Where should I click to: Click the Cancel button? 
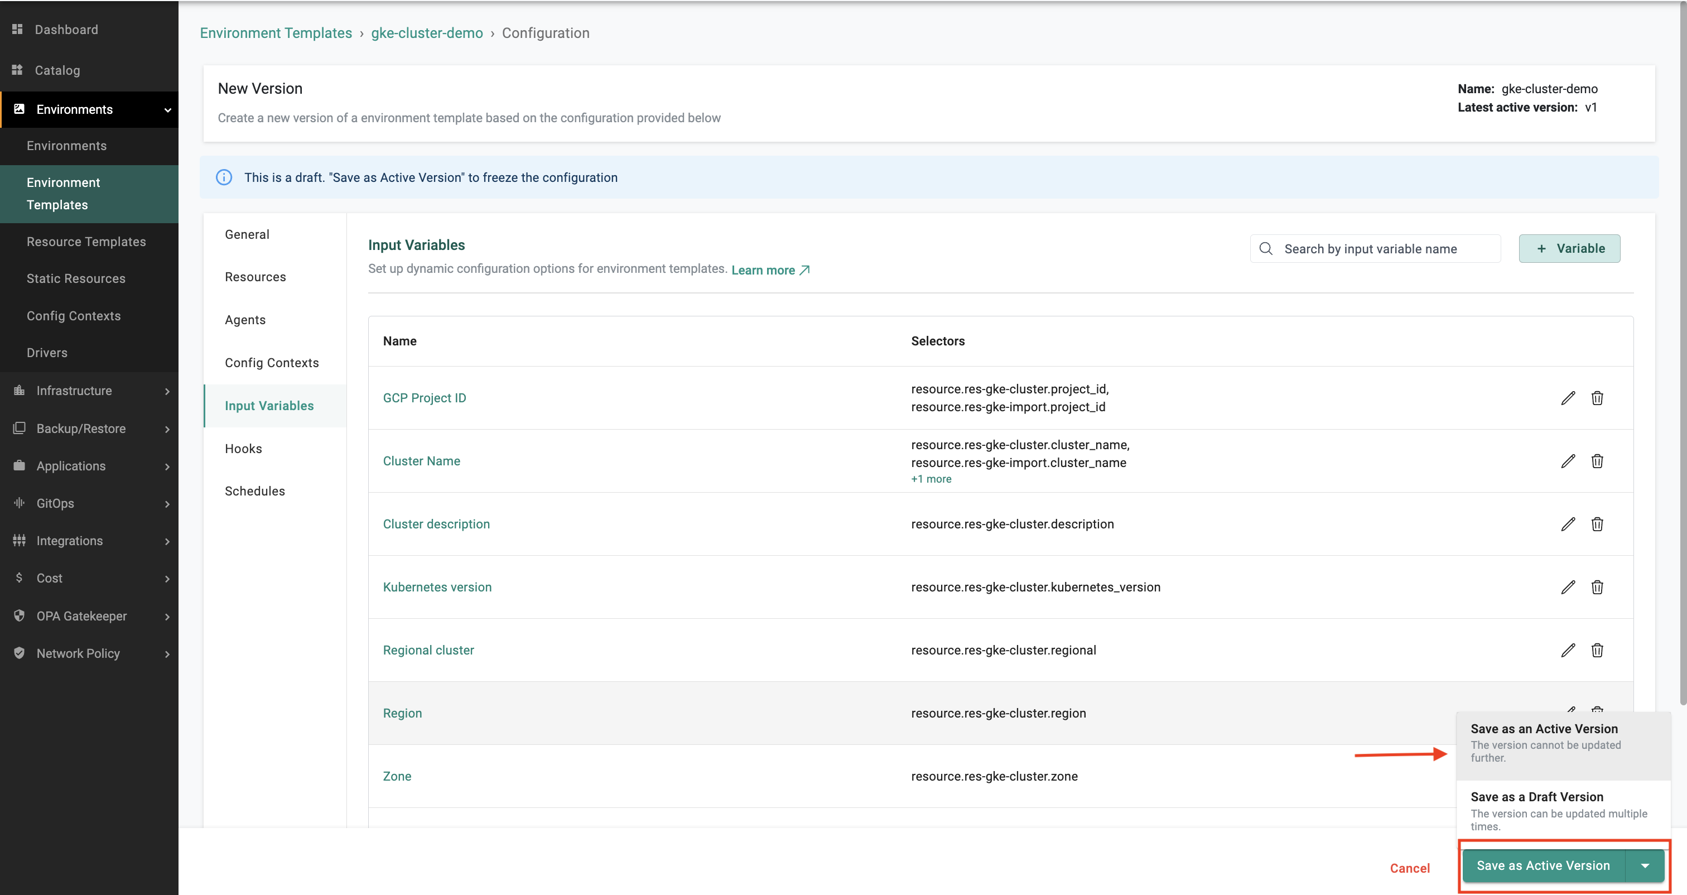tap(1410, 868)
